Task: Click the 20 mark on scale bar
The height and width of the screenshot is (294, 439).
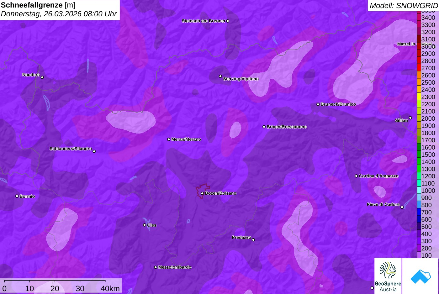Action: 55,289
